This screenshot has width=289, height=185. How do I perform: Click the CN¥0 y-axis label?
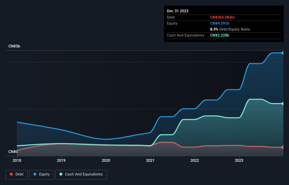click(x=13, y=152)
